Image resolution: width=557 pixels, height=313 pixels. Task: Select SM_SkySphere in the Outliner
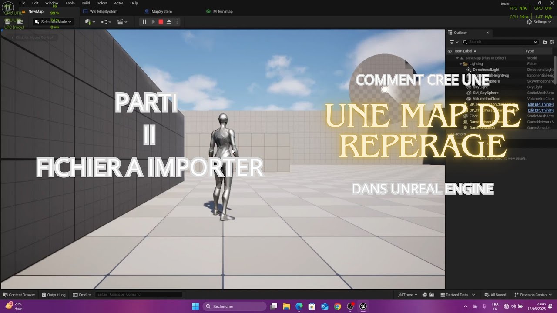pyautogui.click(x=486, y=93)
